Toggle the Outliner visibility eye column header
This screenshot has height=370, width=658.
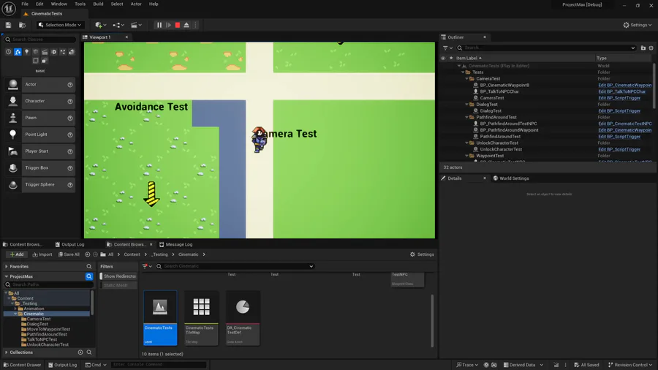[x=443, y=58]
